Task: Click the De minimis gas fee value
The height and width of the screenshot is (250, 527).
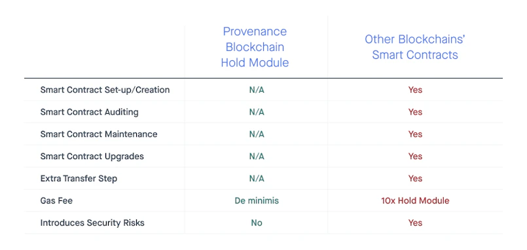Action: 257,201
